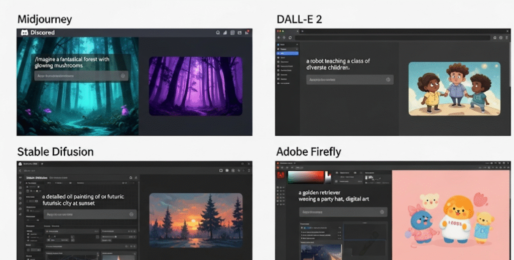This screenshot has height=260, width=514.
Task: Click the round icon in Adobe Firefly prompt box
Action: (382, 212)
